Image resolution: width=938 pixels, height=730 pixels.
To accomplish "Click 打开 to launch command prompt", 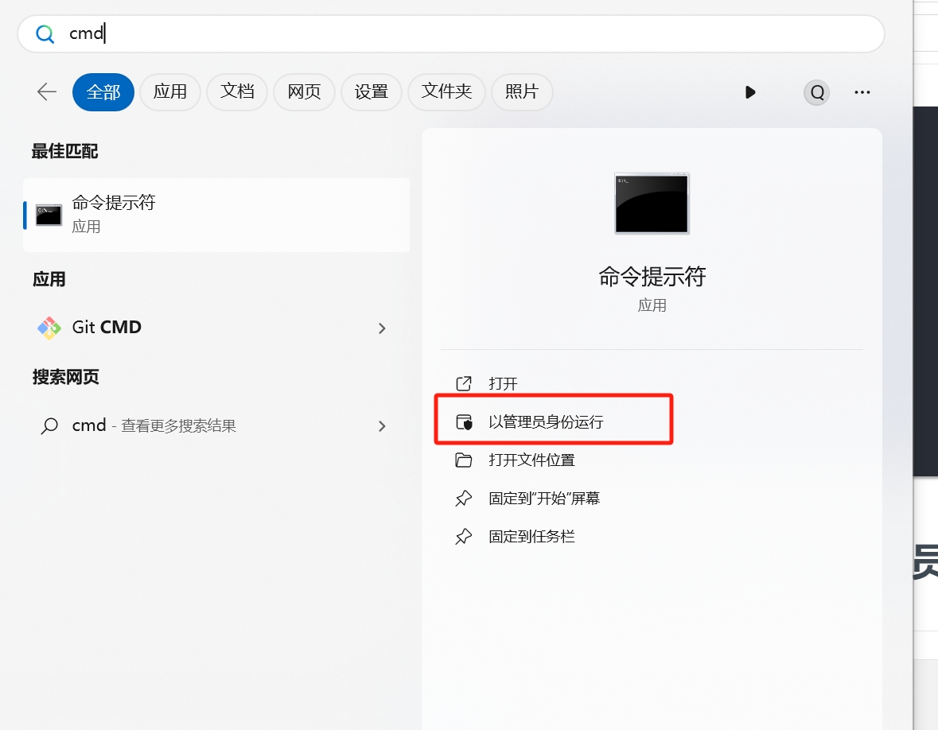I will pyautogui.click(x=503, y=384).
